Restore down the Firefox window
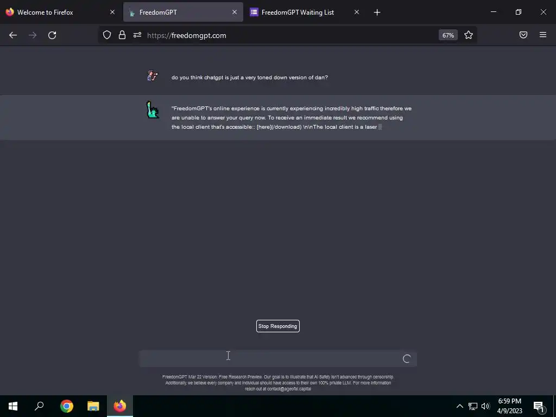 click(x=519, y=12)
